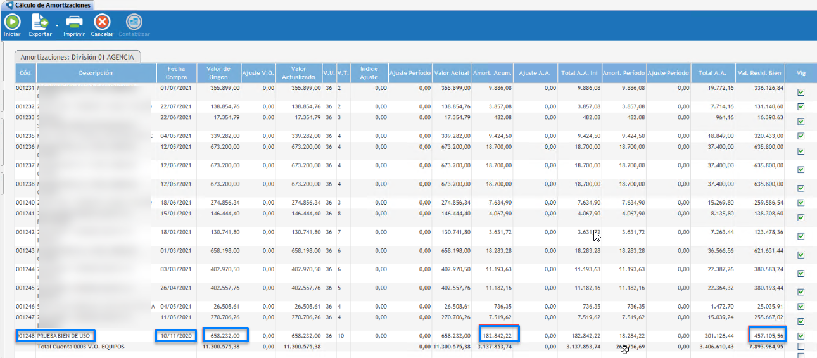817x358 pixels.
Task: Click the Iniciar play icon
Action: click(x=12, y=23)
